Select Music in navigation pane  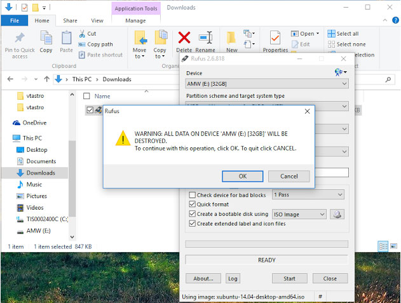[x=29, y=184]
